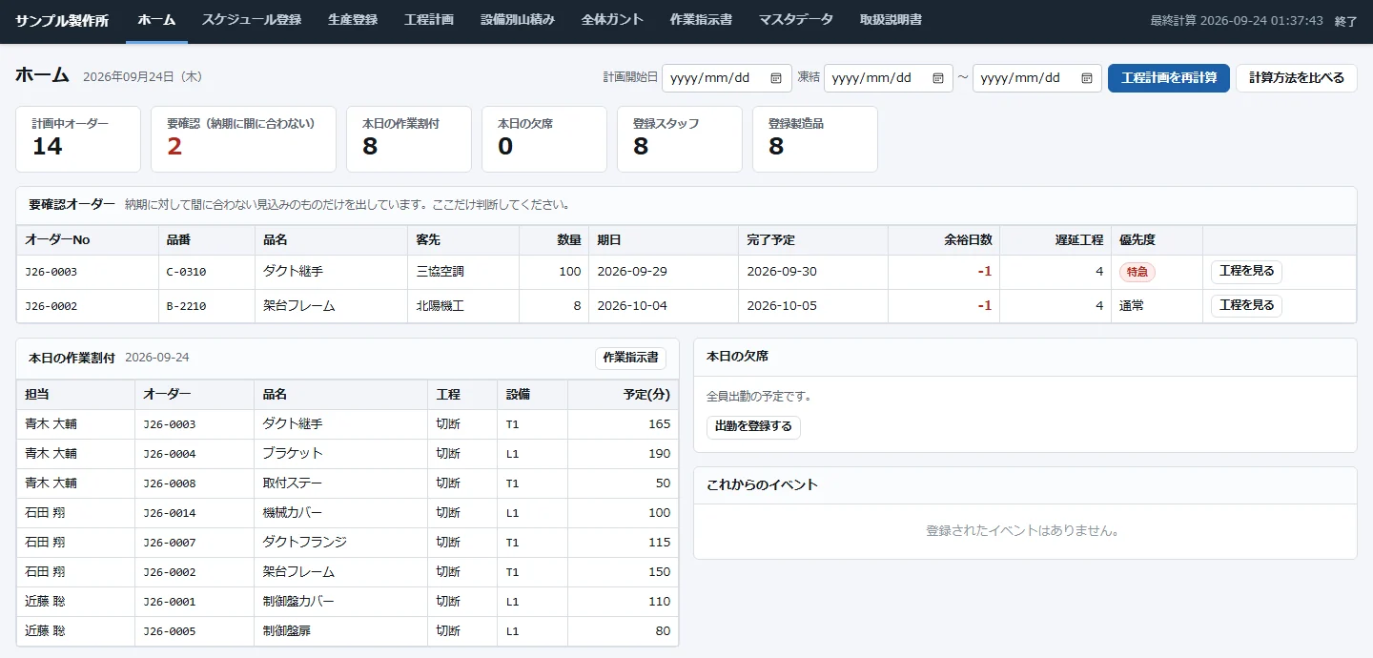Click 工程計画を再計算 button
Viewport: 1373px width, 658px height.
tap(1169, 78)
